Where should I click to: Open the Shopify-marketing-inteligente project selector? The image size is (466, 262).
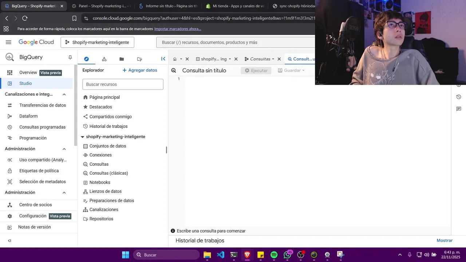[97, 42]
